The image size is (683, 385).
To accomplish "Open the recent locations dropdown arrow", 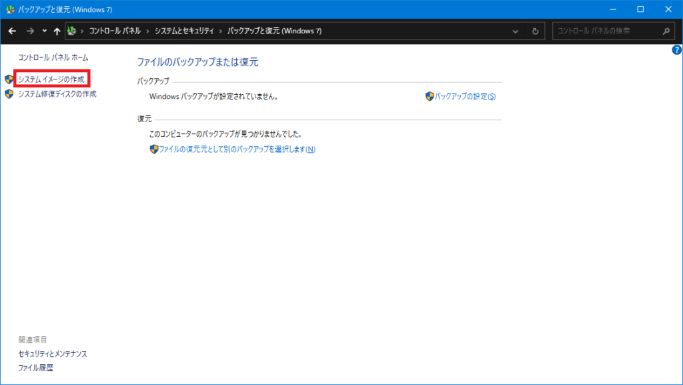I will tap(45, 31).
